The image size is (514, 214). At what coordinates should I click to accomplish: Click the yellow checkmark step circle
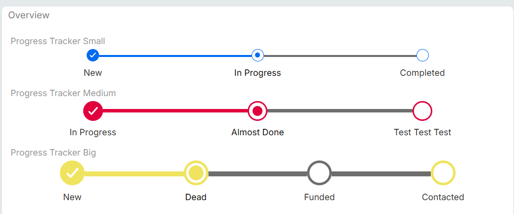[x=72, y=173]
